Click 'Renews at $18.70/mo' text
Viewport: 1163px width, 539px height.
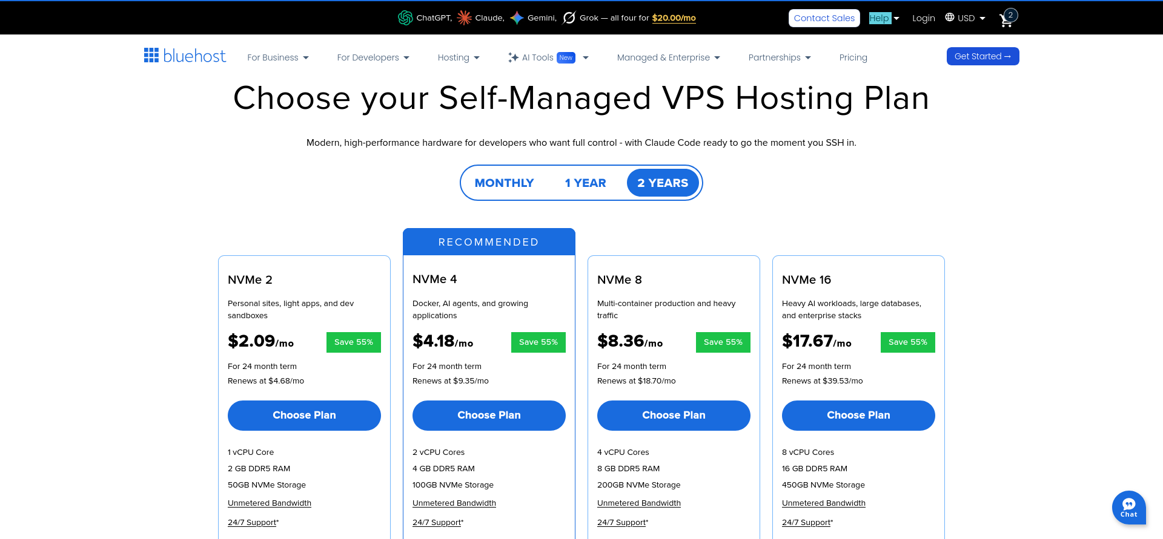pyautogui.click(x=637, y=381)
